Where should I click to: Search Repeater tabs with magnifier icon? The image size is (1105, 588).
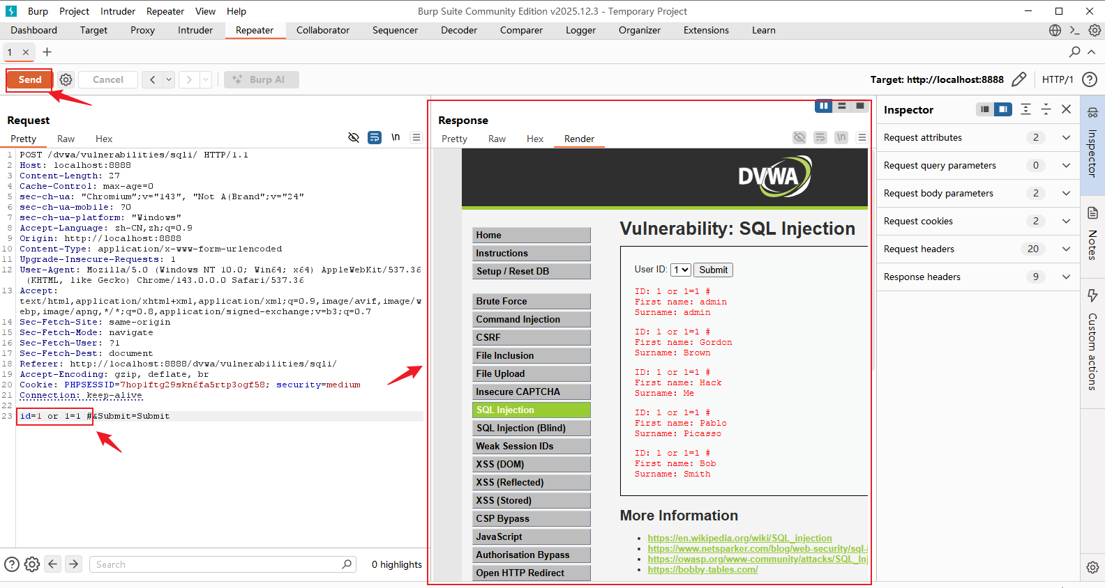(x=1074, y=52)
